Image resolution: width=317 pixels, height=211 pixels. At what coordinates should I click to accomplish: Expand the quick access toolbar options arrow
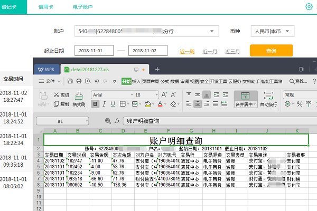(115, 81)
